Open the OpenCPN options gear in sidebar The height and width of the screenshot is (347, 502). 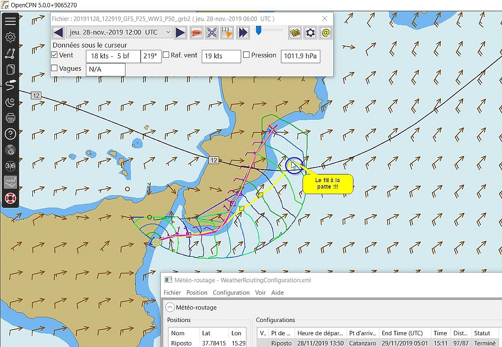pos(10,37)
